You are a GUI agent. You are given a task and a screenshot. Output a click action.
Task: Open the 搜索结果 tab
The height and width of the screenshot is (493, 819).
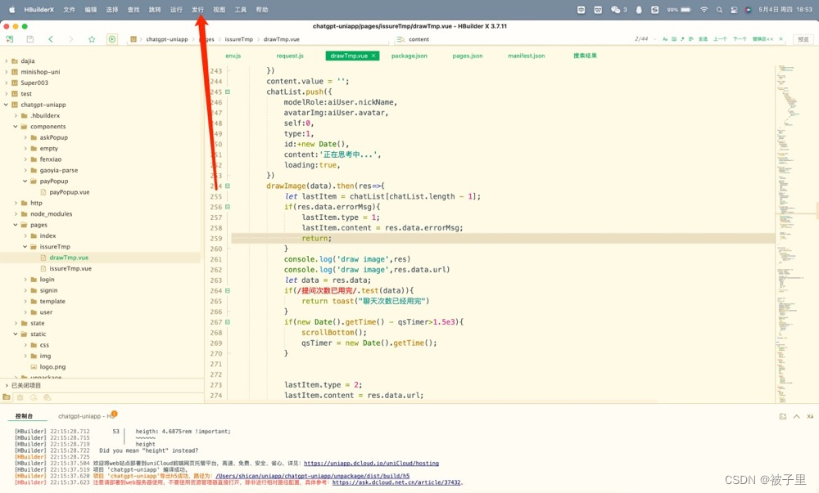click(x=585, y=56)
